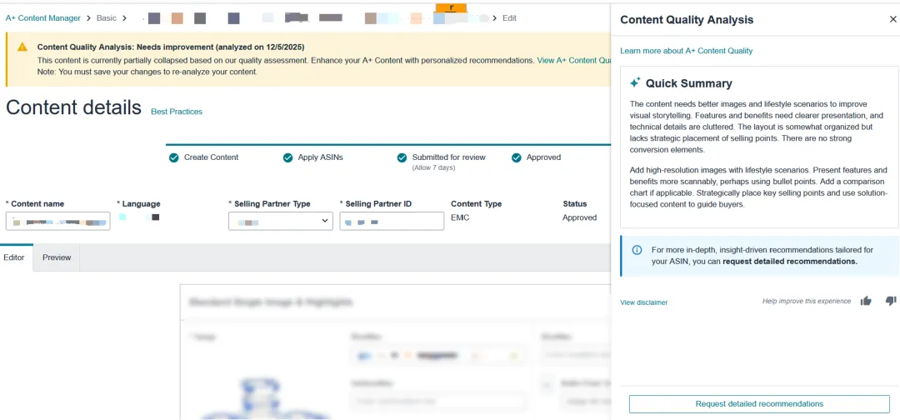Click the Quick Summary sparkle icon
This screenshot has height=420, width=900.
point(635,82)
